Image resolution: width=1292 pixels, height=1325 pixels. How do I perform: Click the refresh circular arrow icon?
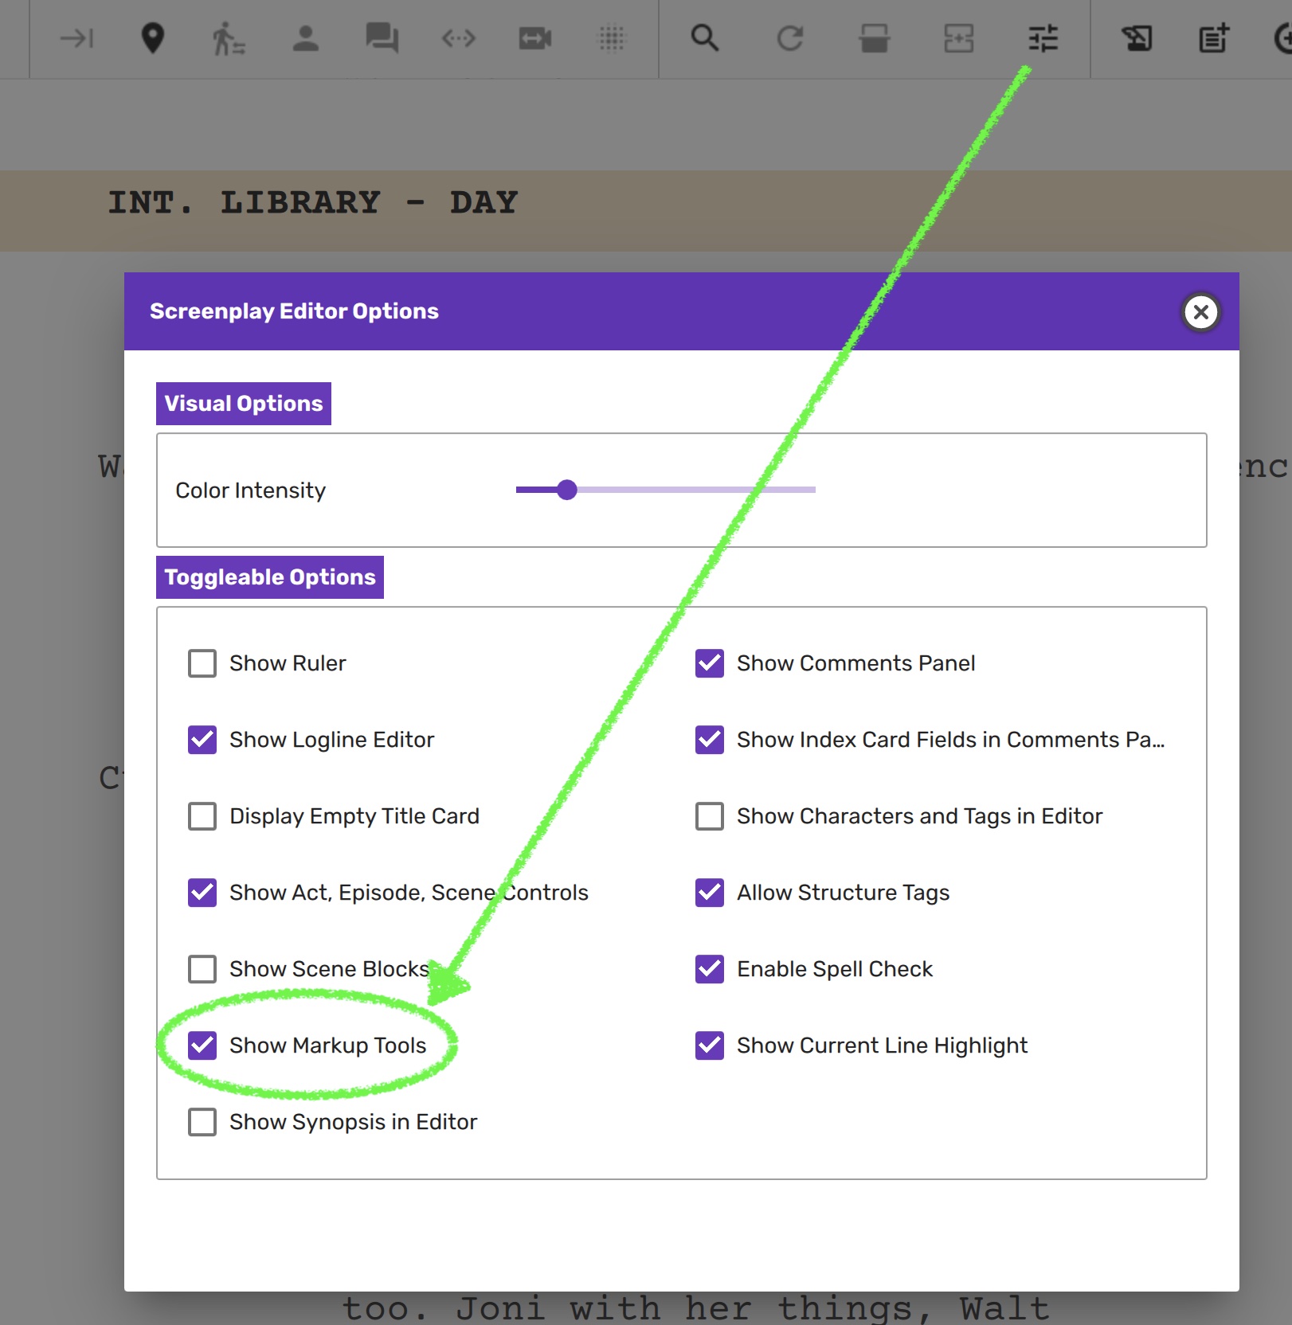[x=789, y=38]
